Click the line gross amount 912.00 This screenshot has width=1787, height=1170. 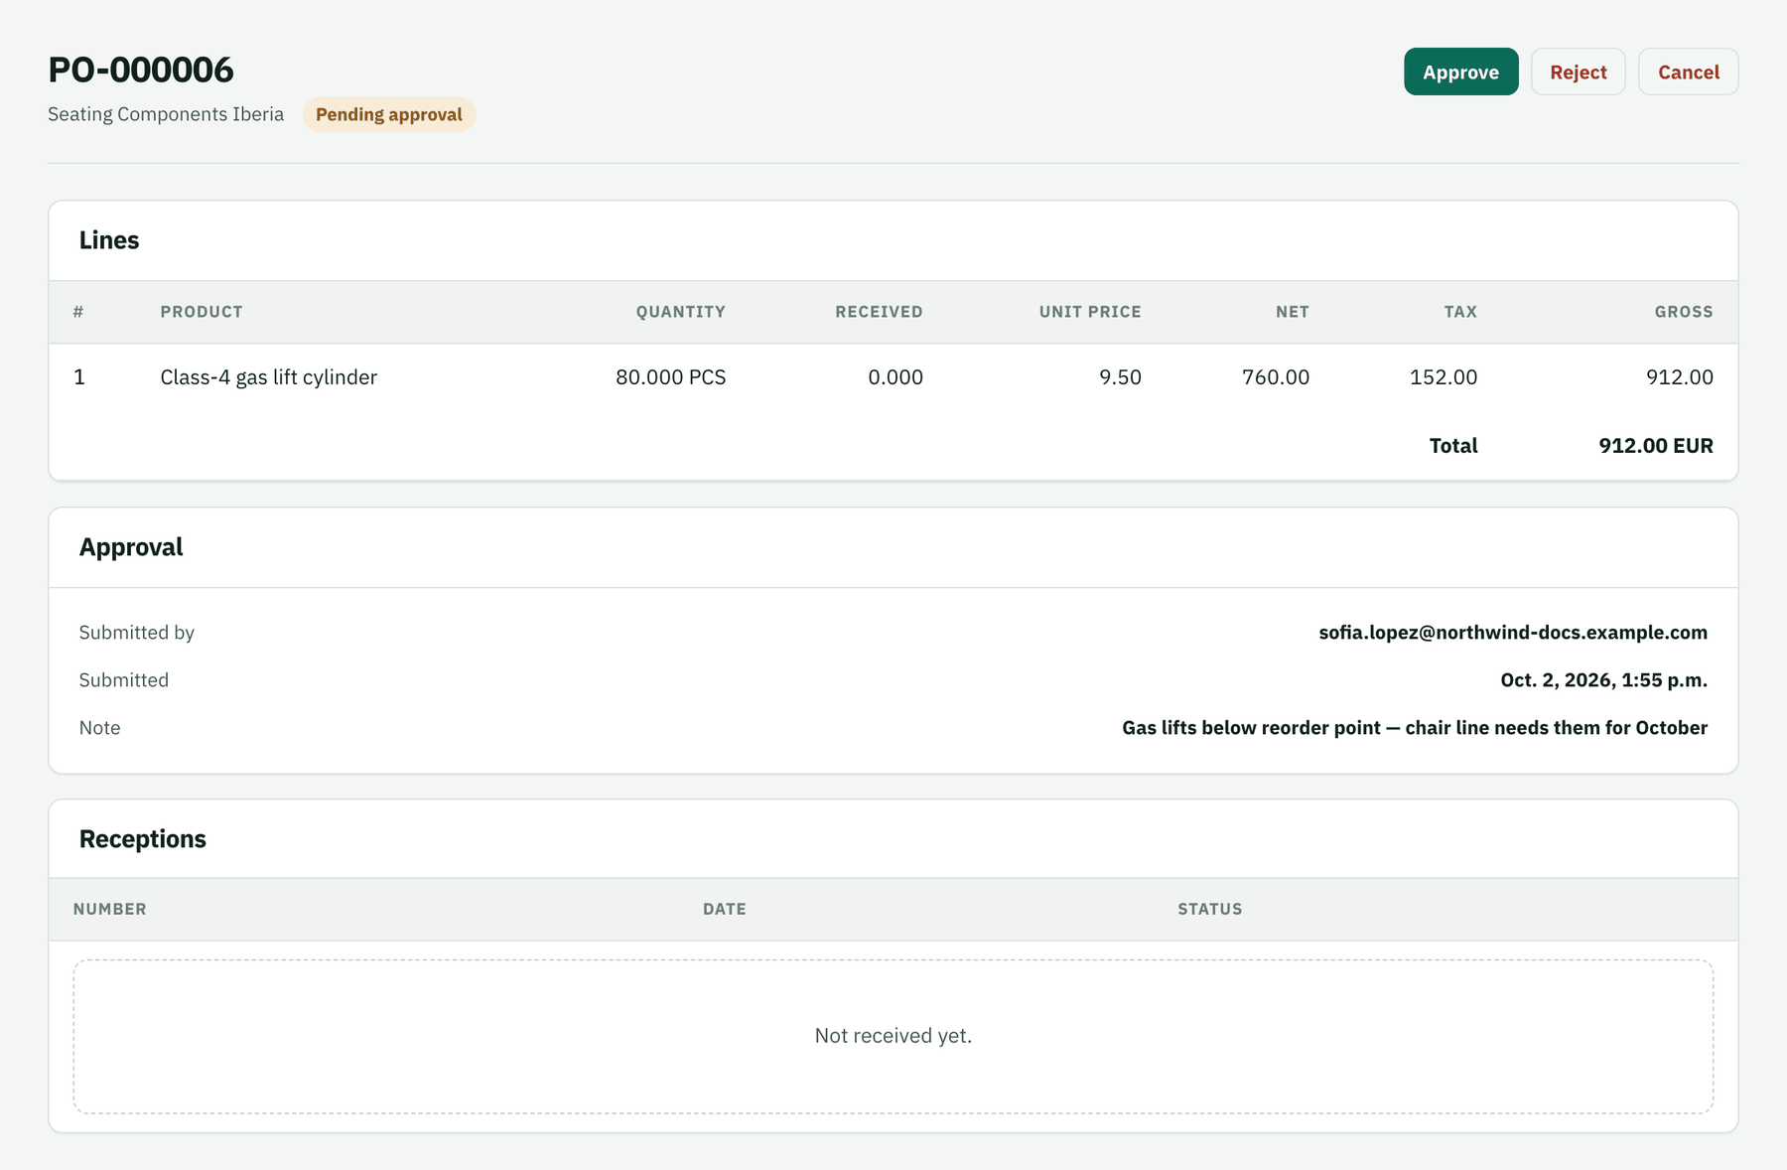(x=1680, y=377)
